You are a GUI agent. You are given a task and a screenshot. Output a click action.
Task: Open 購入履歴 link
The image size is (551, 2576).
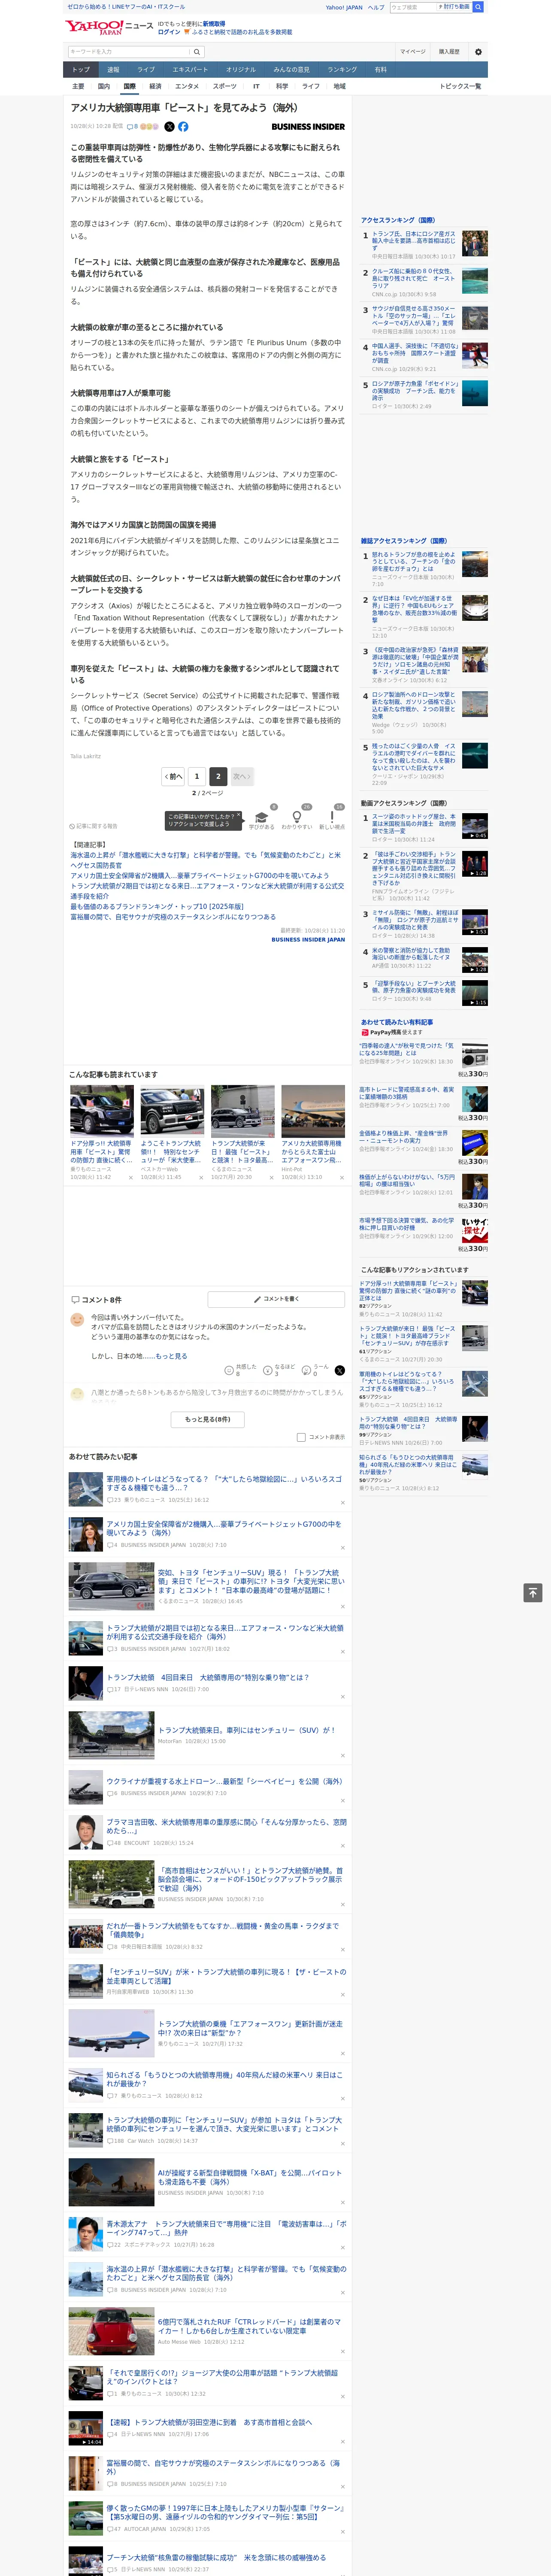[449, 52]
